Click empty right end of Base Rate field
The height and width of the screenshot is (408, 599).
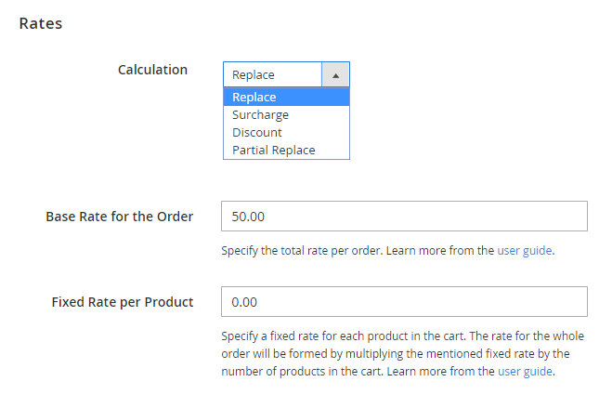coord(557,217)
